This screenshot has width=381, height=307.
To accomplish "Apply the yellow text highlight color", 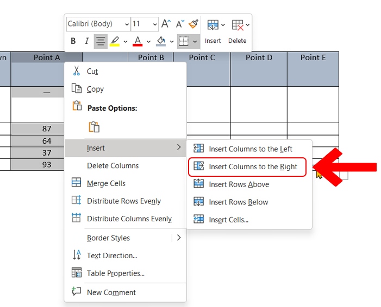I will [x=115, y=41].
